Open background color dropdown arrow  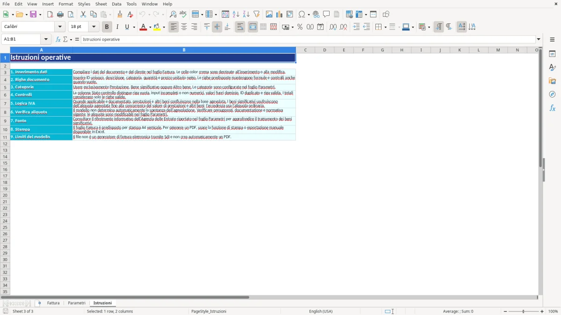[164, 27]
